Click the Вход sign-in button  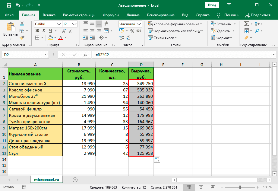click(212, 5)
